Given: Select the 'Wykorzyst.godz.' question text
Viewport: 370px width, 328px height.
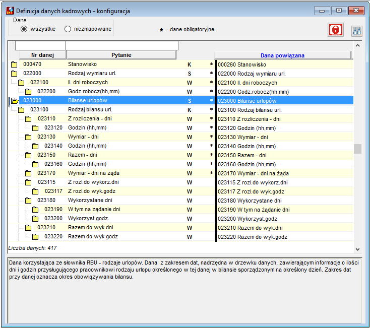Looking at the screenshot, I should (x=89, y=219).
